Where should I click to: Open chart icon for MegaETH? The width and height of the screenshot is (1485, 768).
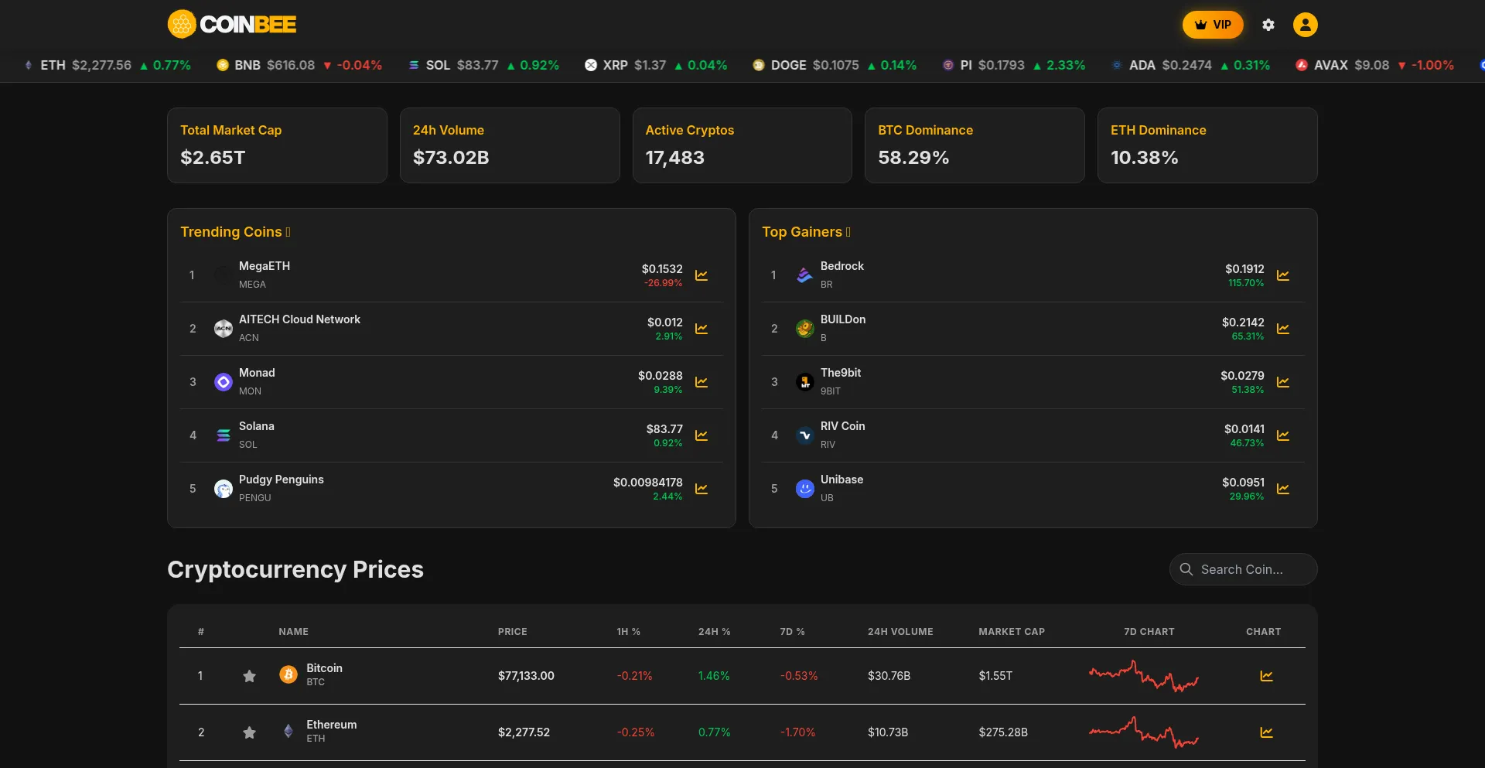(x=702, y=275)
